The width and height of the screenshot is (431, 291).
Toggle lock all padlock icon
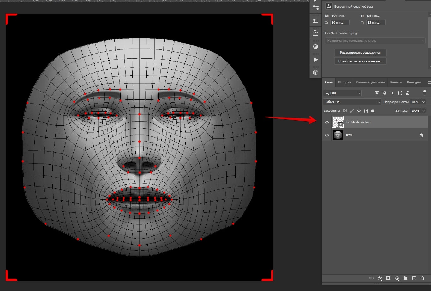pos(373,110)
